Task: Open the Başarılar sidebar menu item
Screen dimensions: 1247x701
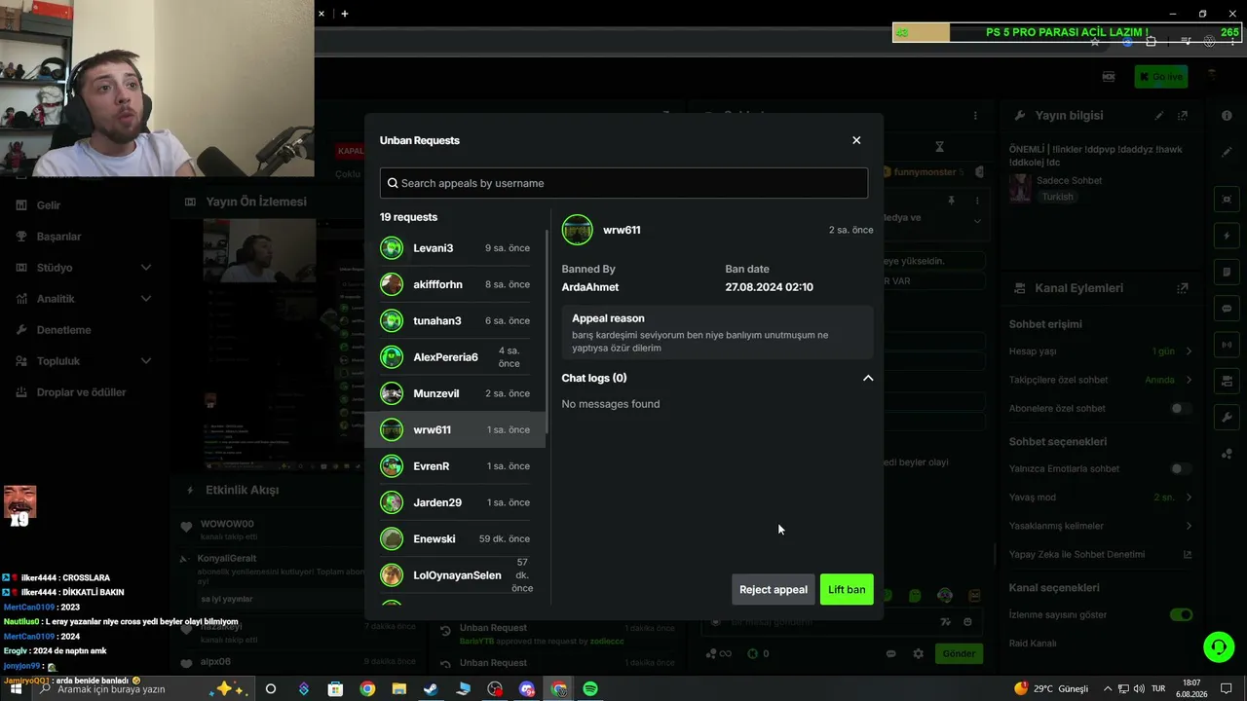Action: [58, 237]
